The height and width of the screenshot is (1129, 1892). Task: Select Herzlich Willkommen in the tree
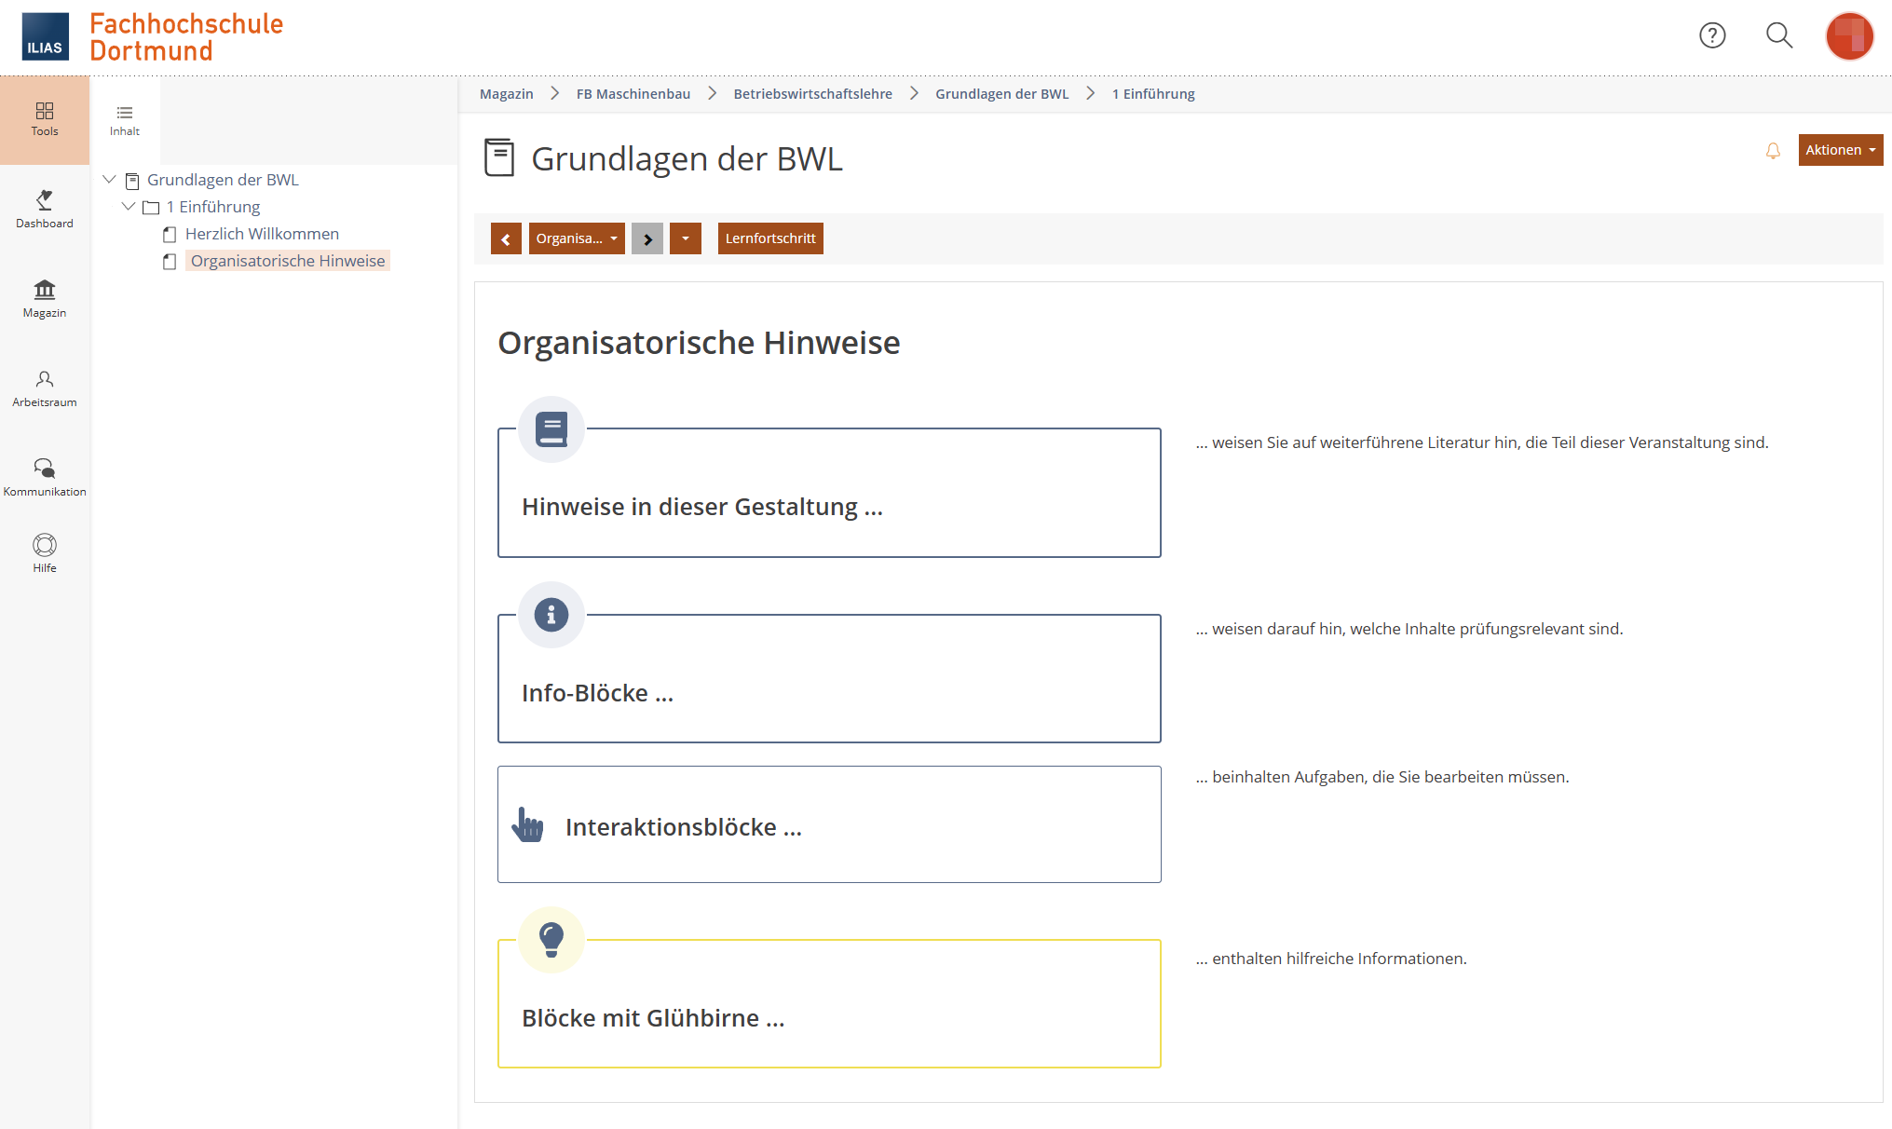click(262, 234)
